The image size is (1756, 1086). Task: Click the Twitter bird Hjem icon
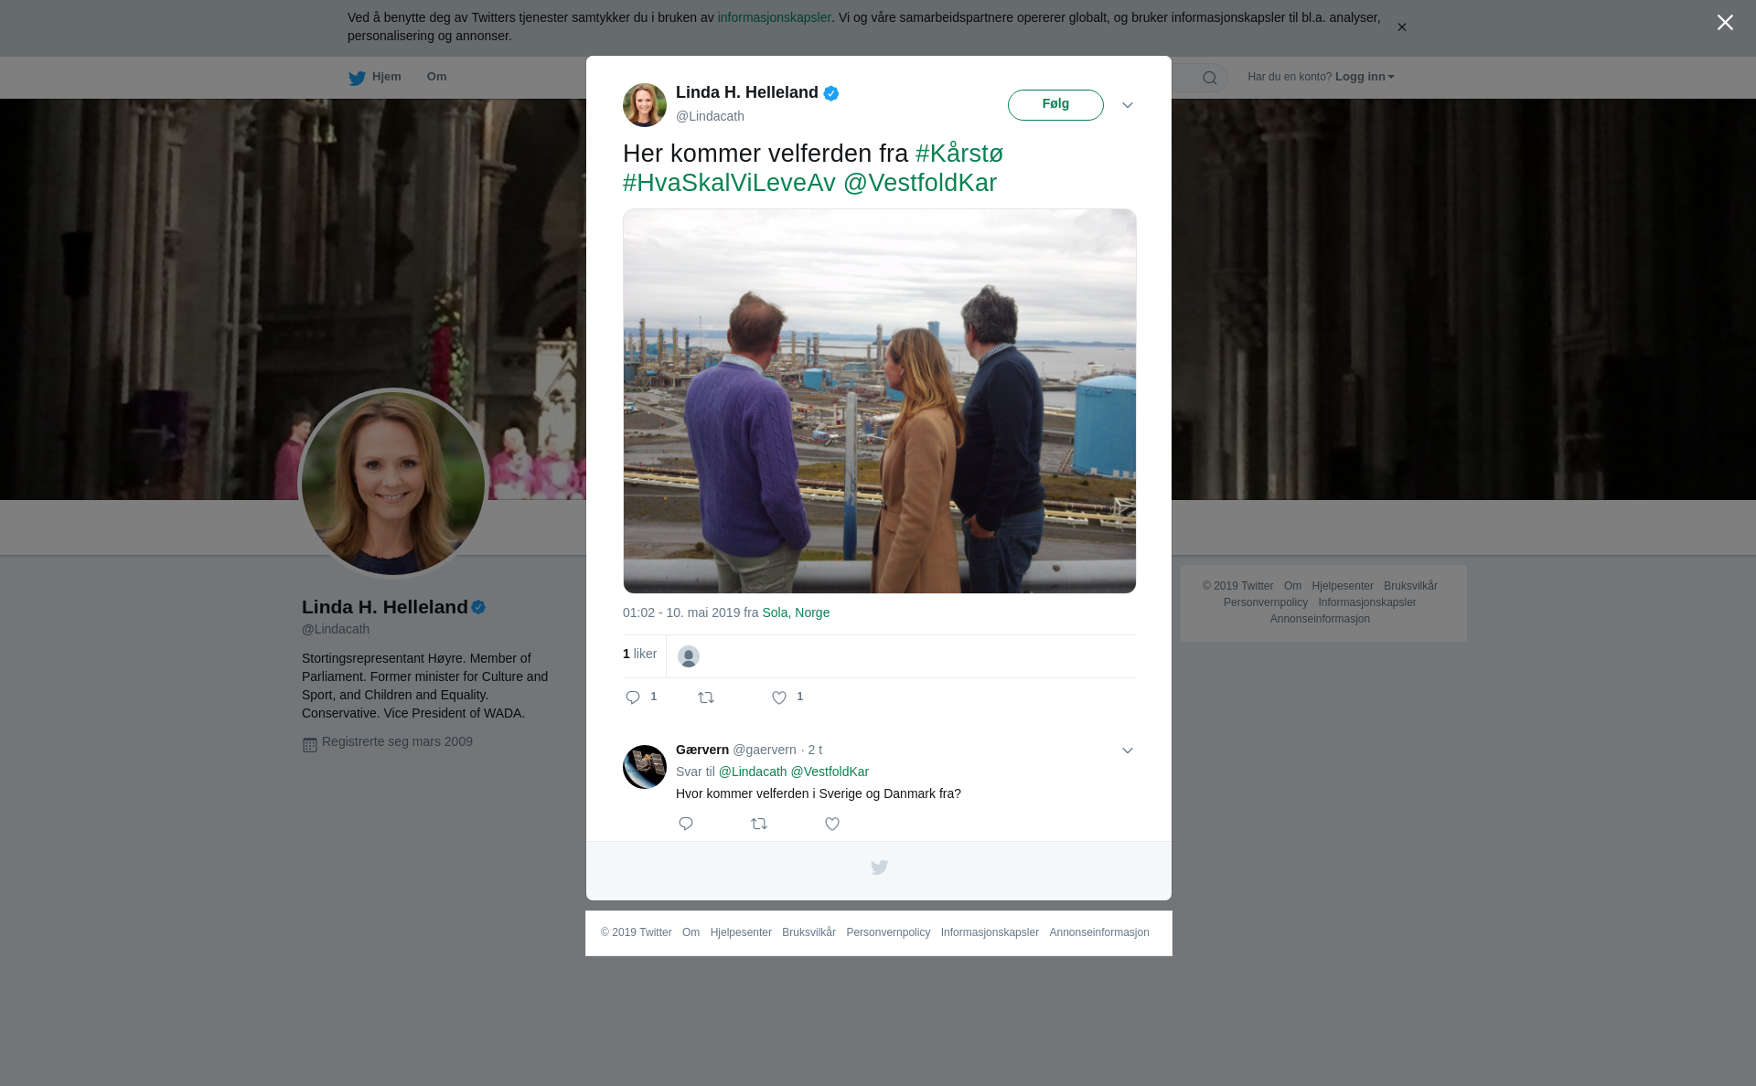pyautogui.click(x=357, y=79)
